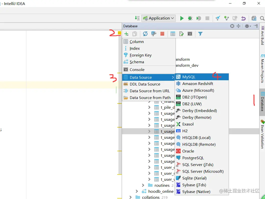Choose DB2 (LUW) data source
The image size is (265, 199).
[202, 104]
